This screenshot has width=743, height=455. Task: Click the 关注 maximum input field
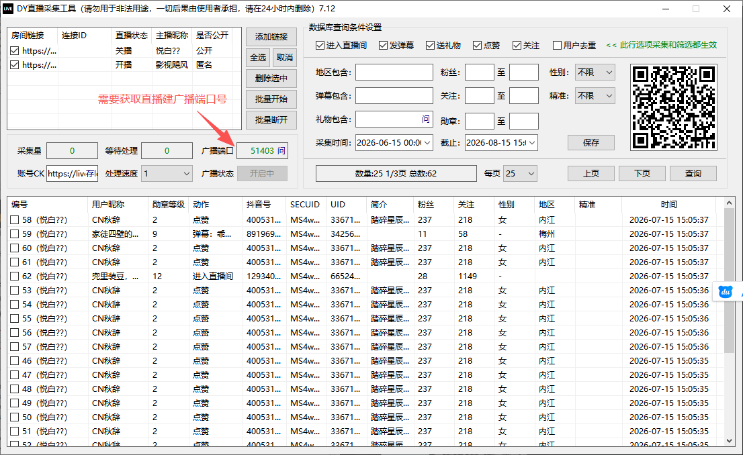[x=523, y=96]
